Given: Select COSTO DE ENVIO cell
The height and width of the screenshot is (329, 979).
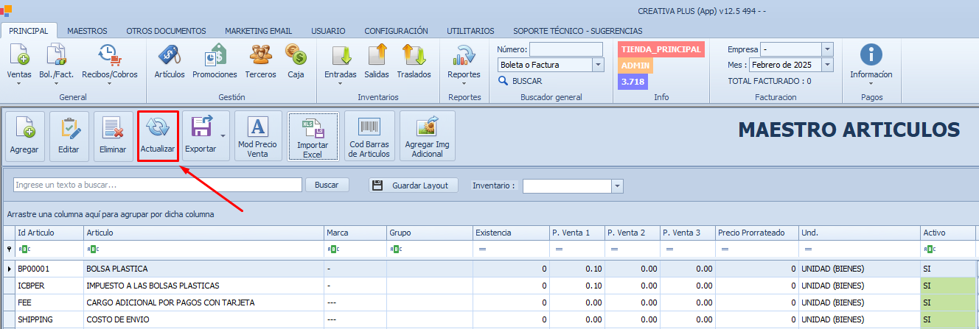Looking at the screenshot, I should point(203,319).
